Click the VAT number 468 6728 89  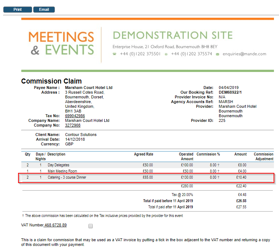tap(55, 225)
